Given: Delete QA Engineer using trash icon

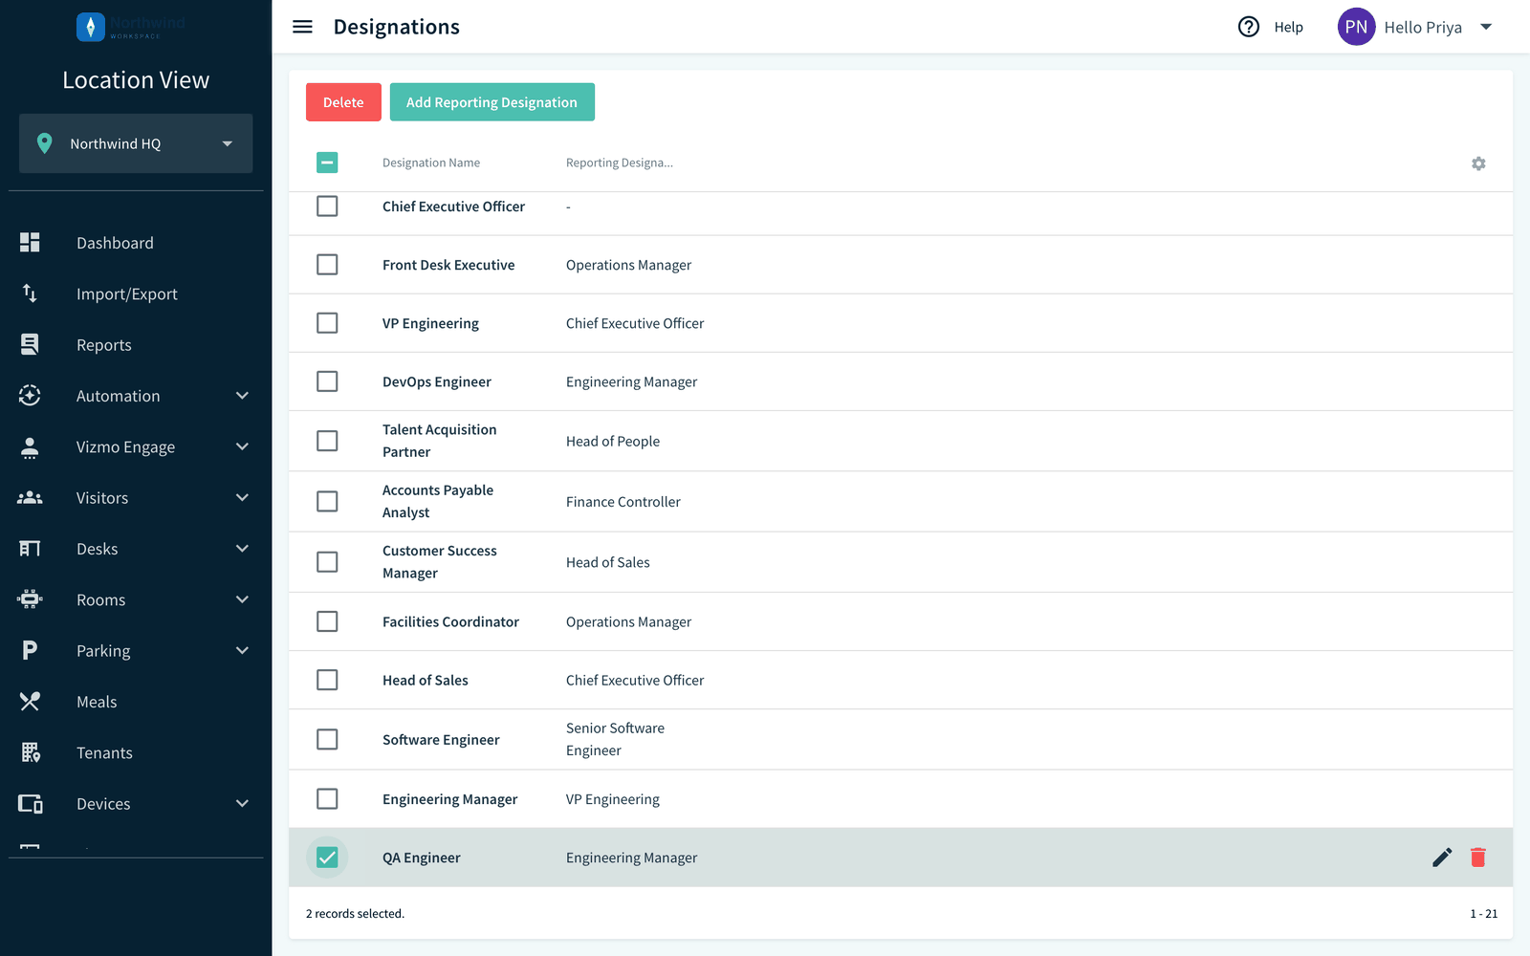Looking at the screenshot, I should click(1478, 858).
